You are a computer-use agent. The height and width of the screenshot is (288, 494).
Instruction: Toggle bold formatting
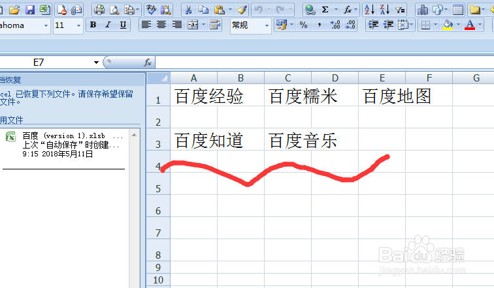(93, 25)
